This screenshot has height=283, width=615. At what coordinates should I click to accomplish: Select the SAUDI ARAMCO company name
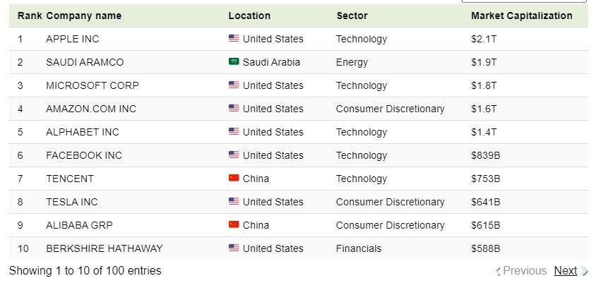[x=85, y=62]
